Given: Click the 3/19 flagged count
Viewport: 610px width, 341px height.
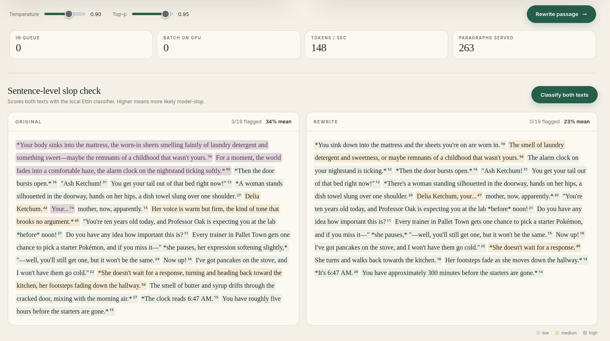Looking at the screenshot, I should click(246, 122).
